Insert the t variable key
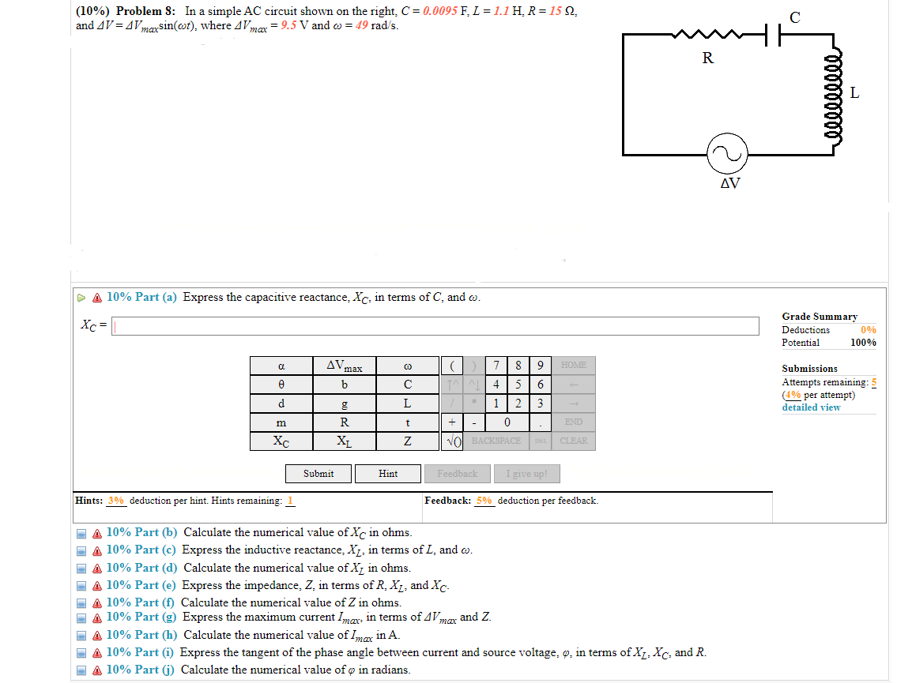This screenshot has height=683, width=897. (x=407, y=422)
